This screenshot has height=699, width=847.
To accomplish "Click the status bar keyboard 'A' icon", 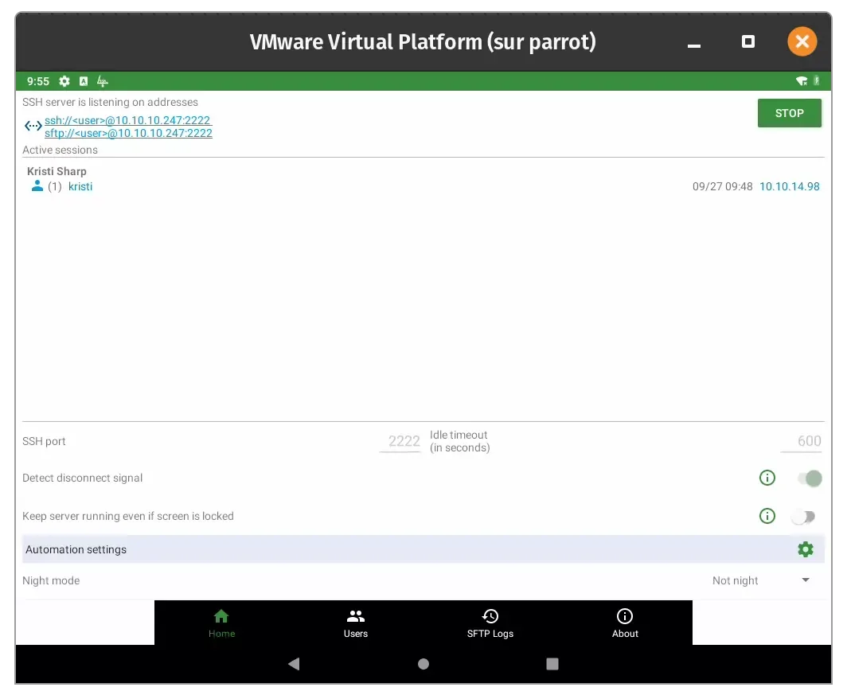I will tap(83, 81).
